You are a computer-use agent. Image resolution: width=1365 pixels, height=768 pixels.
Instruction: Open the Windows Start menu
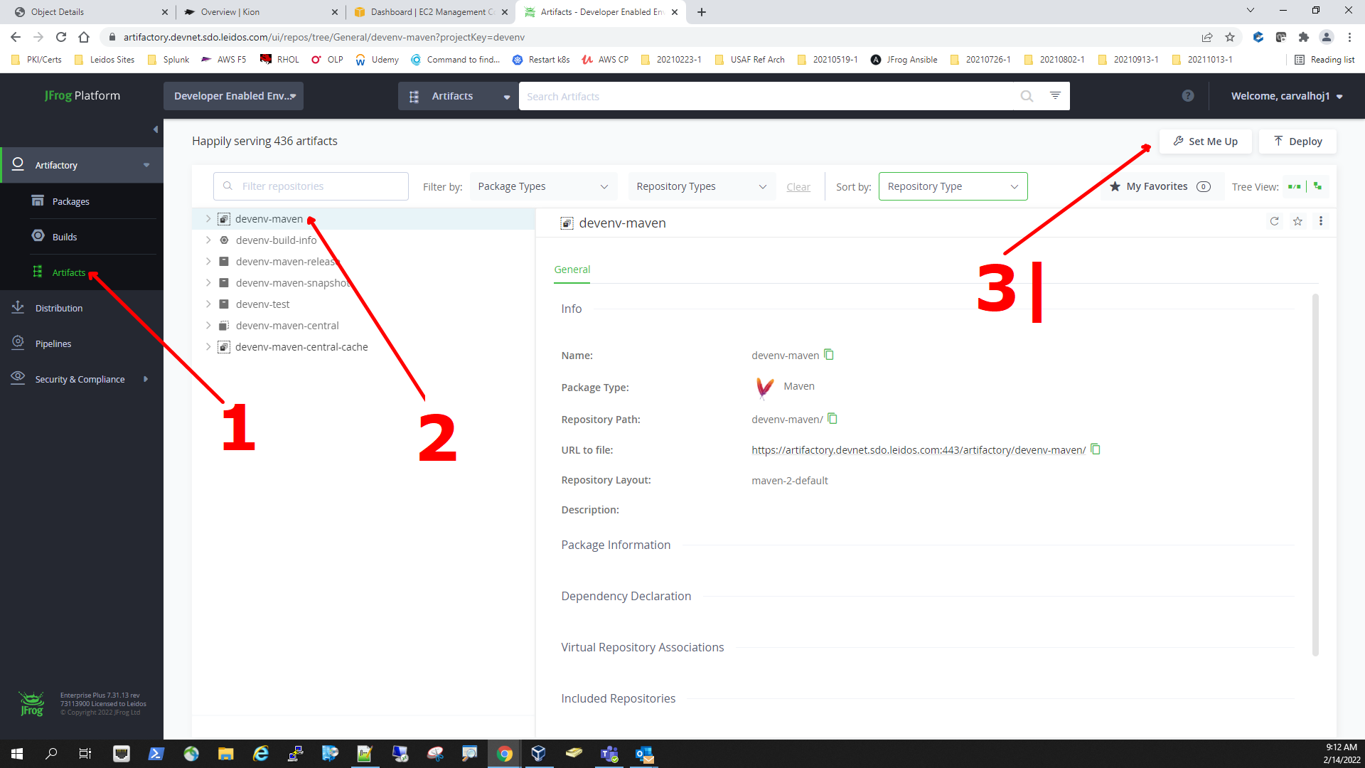[17, 754]
